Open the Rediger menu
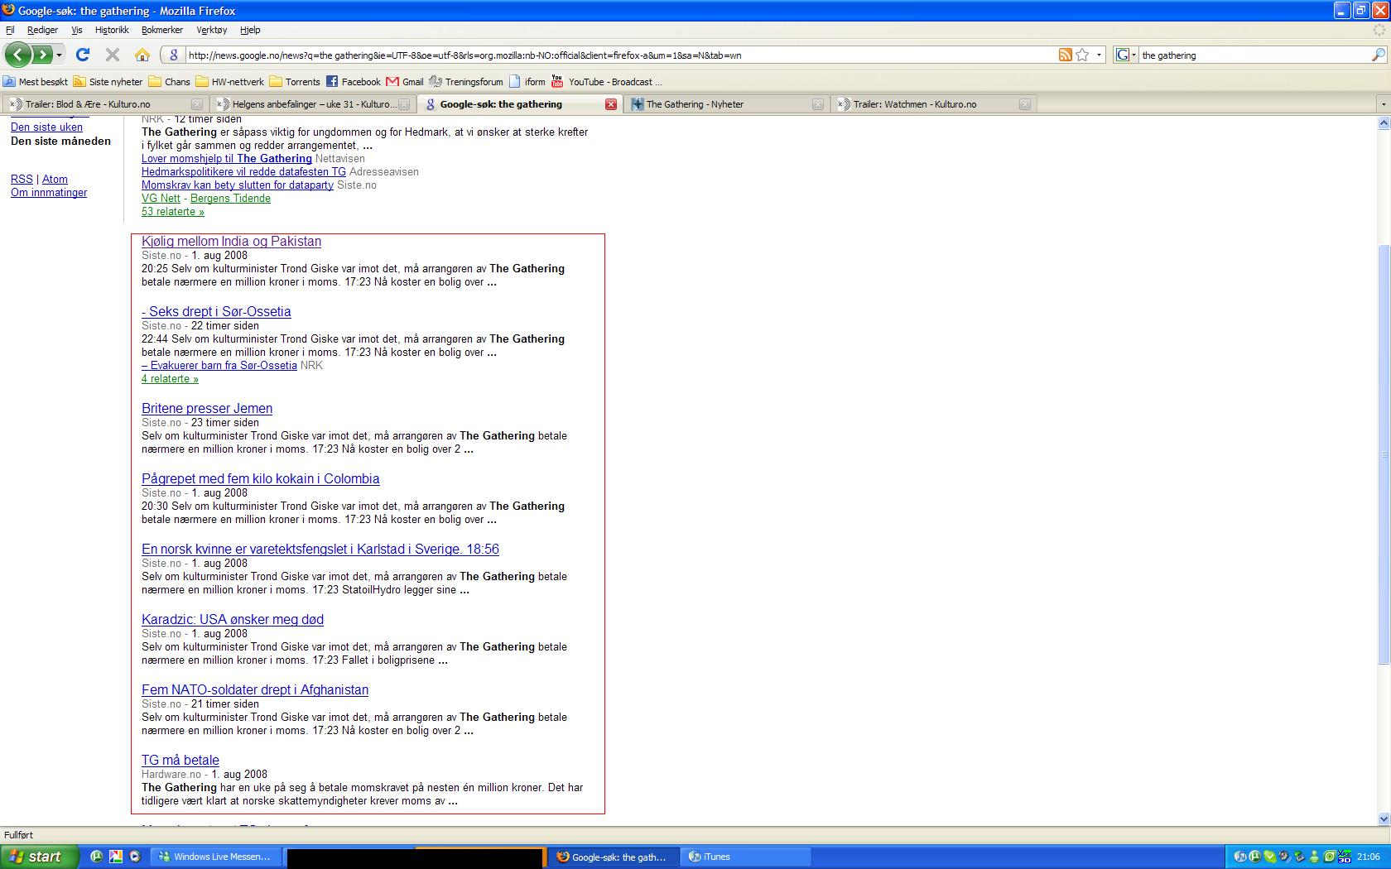 42,30
